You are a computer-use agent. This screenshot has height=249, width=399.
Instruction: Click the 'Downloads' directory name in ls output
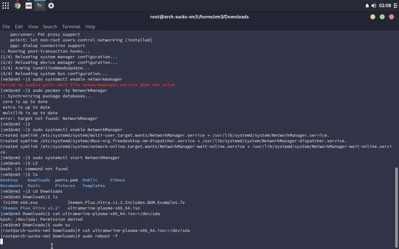[x=39, y=180]
